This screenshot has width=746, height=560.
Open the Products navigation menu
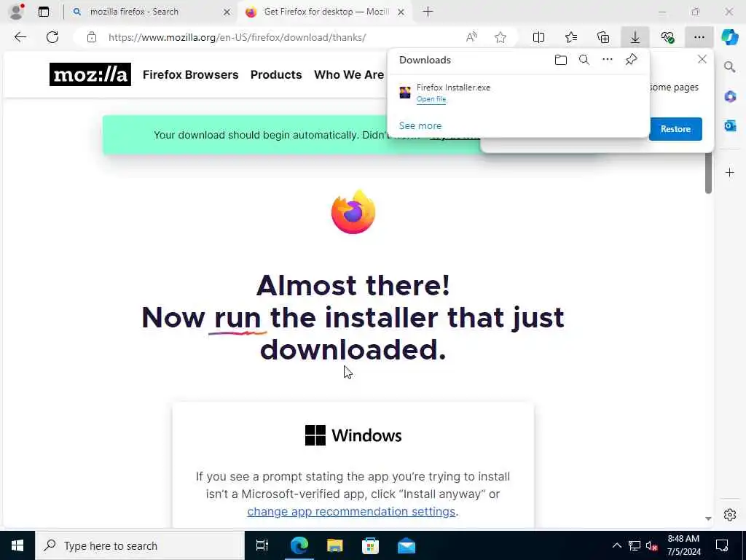click(276, 75)
